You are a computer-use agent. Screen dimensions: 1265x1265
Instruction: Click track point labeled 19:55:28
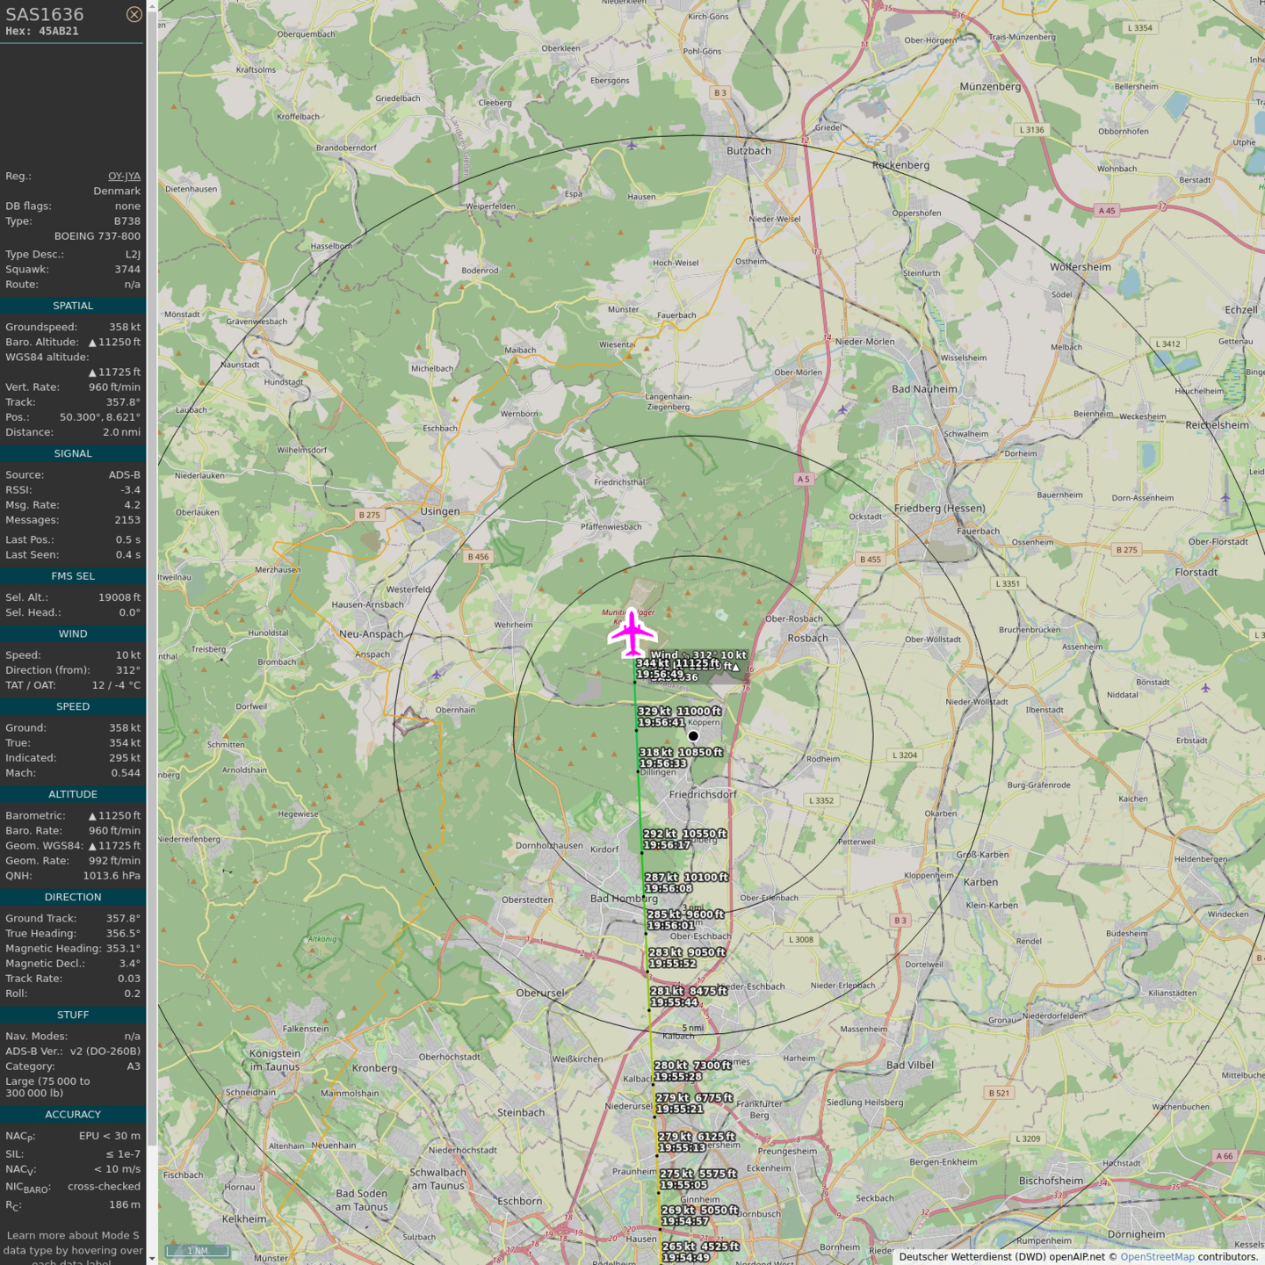(x=653, y=1084)
